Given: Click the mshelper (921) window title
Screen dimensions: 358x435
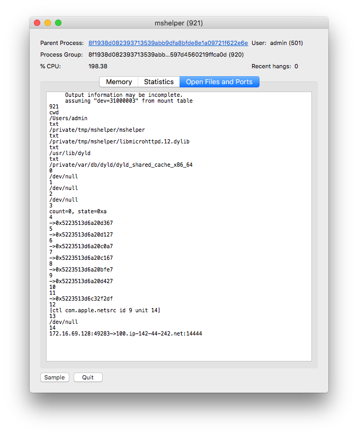Looking at the screenshot, I should (179, 23).
